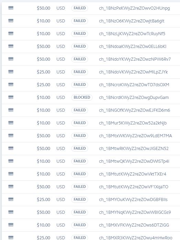
Task: Click card icon next to ch_1BNdoaKWyZ2reZOw0ELL6bKI
Action: tap(11, 46)
